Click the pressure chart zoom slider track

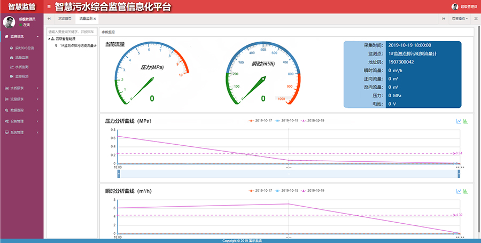click(x=289, y=174)
